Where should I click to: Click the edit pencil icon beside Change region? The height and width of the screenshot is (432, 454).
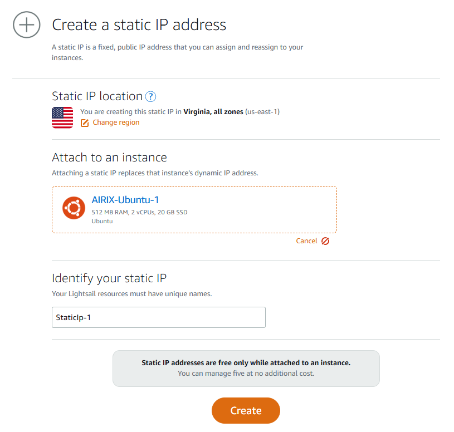point(85,122)
